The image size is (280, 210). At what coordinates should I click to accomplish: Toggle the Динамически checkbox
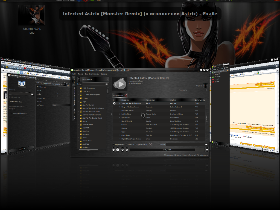pos(136,144)
